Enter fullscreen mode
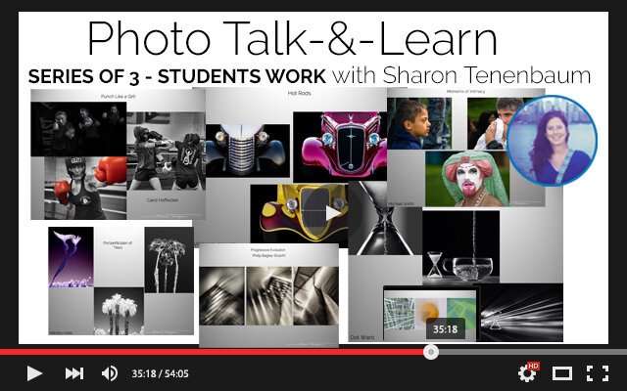 click(598, 373)
